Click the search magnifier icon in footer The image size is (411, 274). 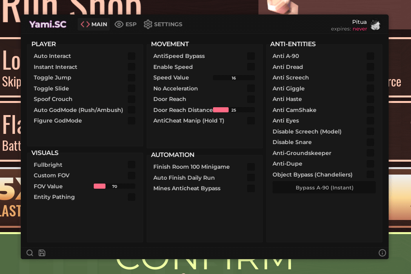pyautogui.click(x=30, y=253)
